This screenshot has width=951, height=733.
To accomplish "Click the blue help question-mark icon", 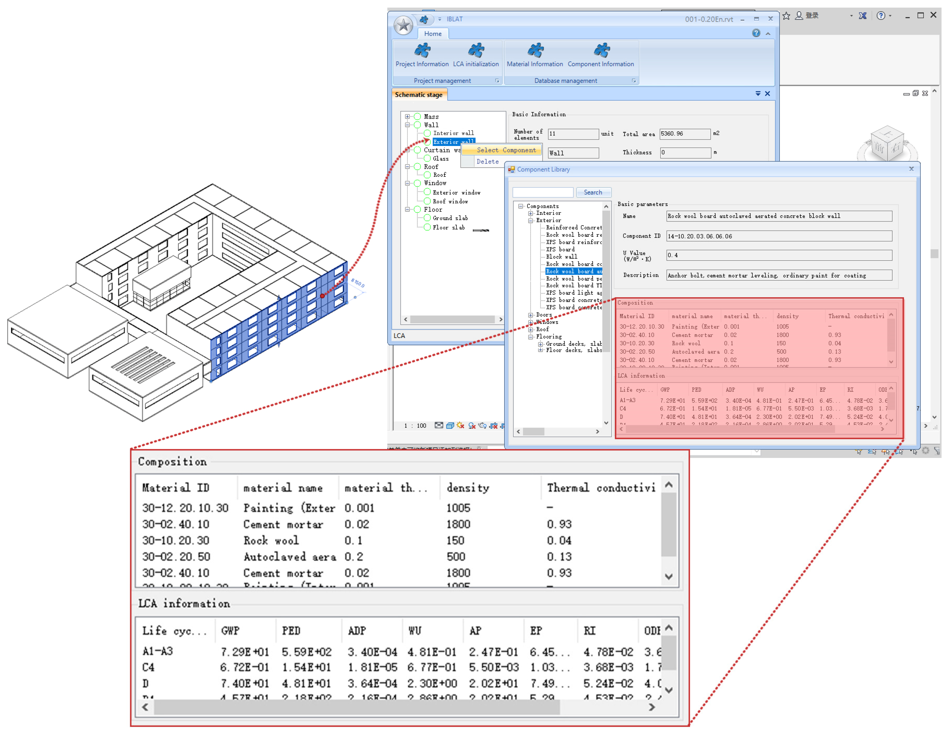I will 756,33.
